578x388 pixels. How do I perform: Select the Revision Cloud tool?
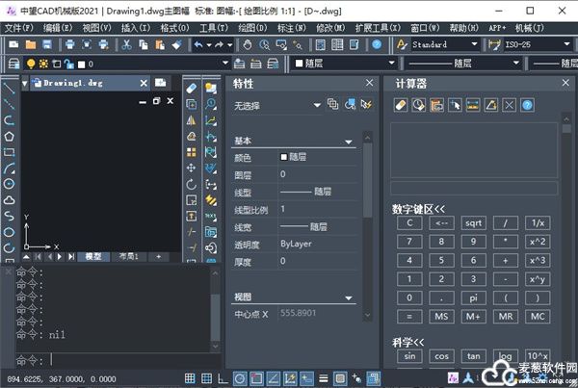(9, 200)
